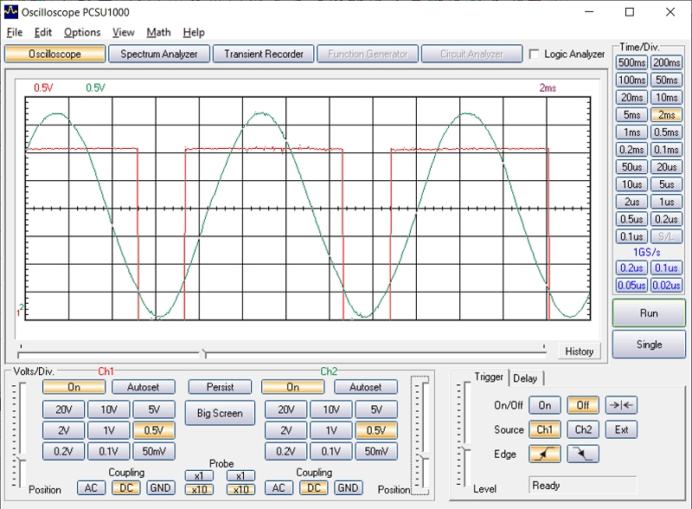Set Ch1 coupling to AC

point(90,488)
